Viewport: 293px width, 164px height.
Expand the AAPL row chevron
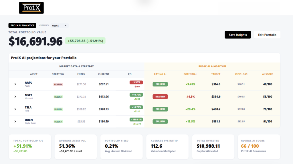pyautogui.click(x=15, y=84)
